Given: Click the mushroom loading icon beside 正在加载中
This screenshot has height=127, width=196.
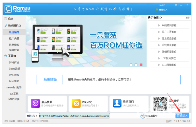Looking at the screenshot, I should pyautogui.click(x=143, y=116).
